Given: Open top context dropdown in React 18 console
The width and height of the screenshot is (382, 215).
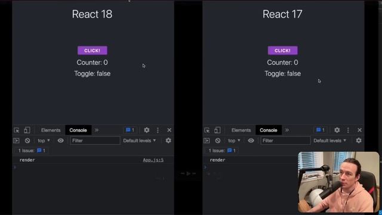Looking at the screenshot, I should pos(44,141).
